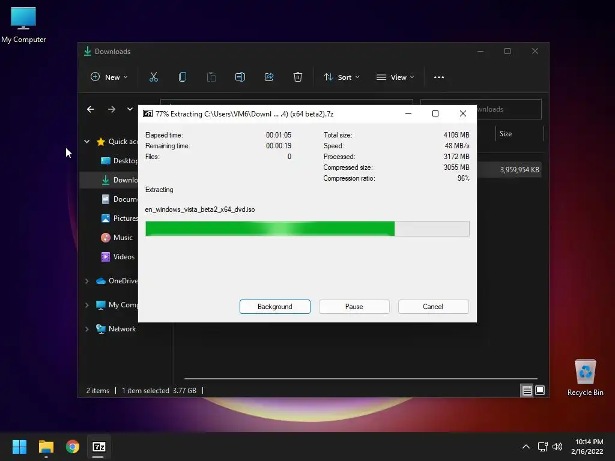
Task: Select Documents in the navigation pane
Action: pyautogui.click(x=119, y=199)
